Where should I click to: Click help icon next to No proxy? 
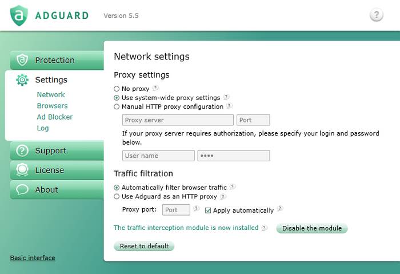pyautogui.click(x=155, y=89)
